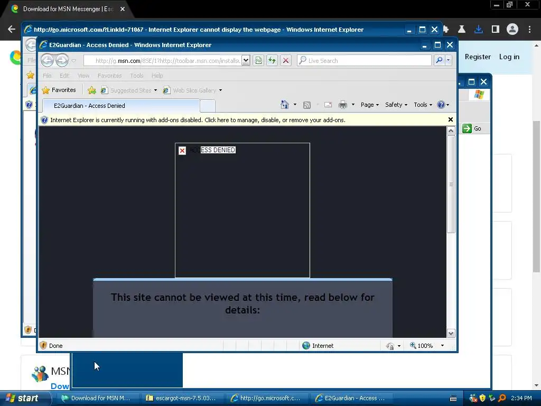Screen dimensions: 541x406
Task: Click the Security Center shield tray icon
Action: 482,398
